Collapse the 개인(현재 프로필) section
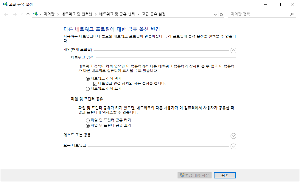The width and height of the screenshot is (300, 182). [234, 50]
